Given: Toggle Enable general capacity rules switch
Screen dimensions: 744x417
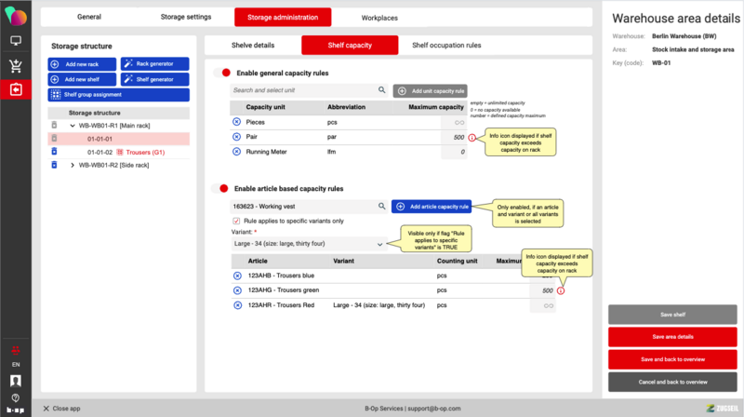Looking at the screenshot, I should coord(222,73).
